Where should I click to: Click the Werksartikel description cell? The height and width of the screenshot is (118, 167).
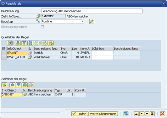tap(47, 57)
